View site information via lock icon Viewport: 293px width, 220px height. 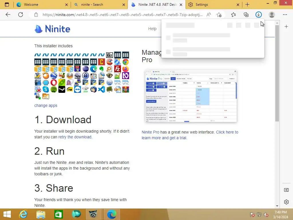36,15
